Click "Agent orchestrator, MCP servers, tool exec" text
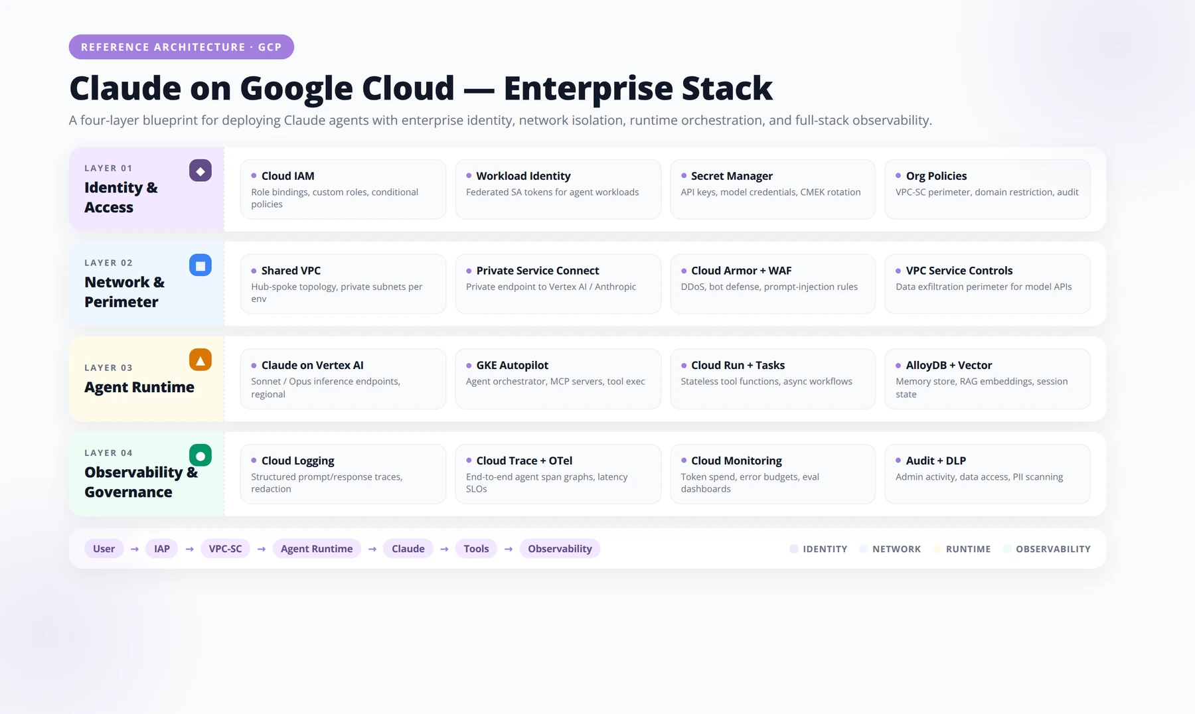The height and width of the screenshot is (714, 1195). 556,382
